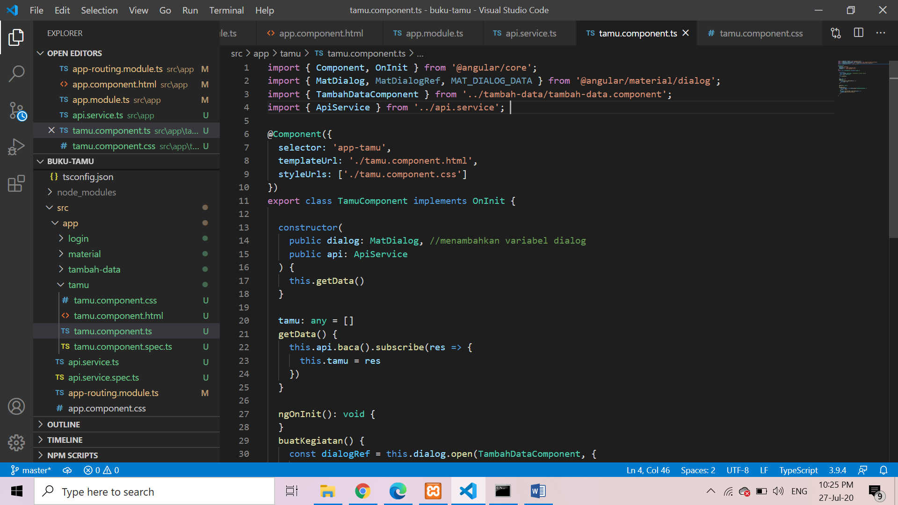Click the Split Editor Right icon
898x505 pixels.
click(x=858, y=33)
